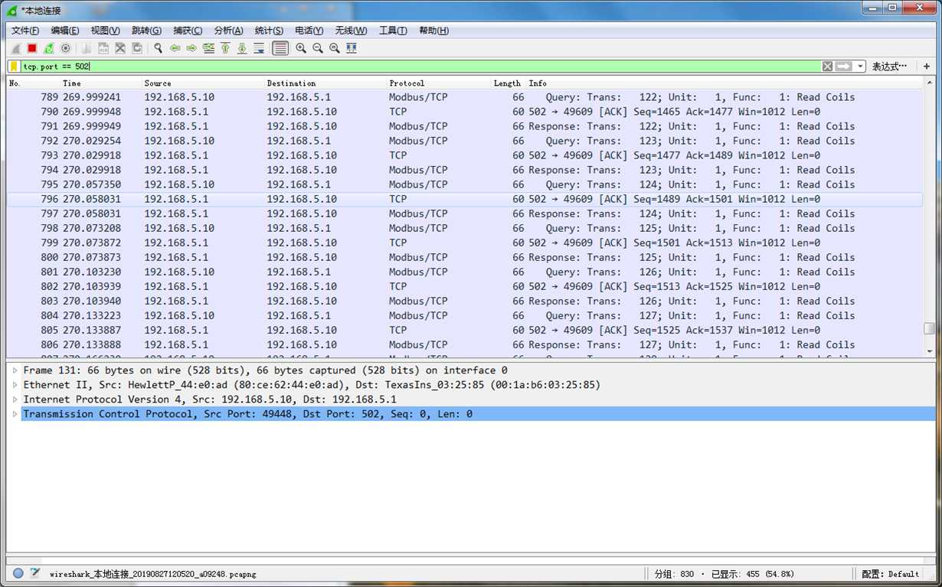
Task: Go to the first packet icon
Action: 225,48
